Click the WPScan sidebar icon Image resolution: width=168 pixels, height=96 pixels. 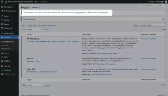point(2,70)
